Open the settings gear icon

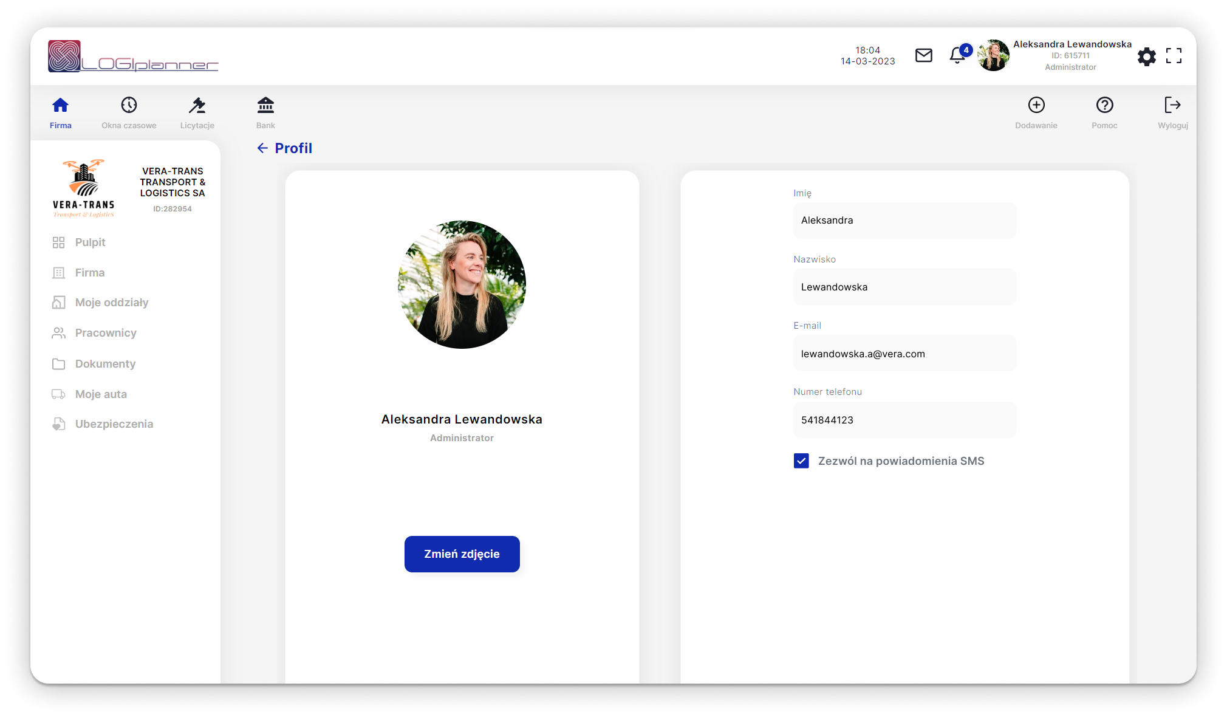point(1147,57)
